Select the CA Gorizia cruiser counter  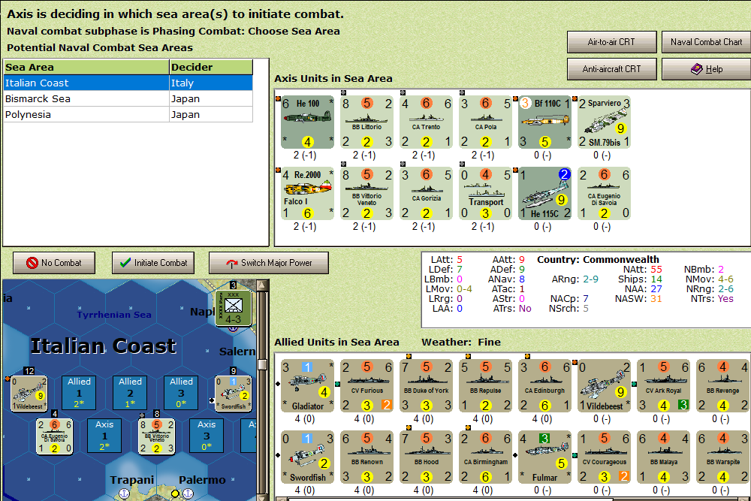(427, 194)
